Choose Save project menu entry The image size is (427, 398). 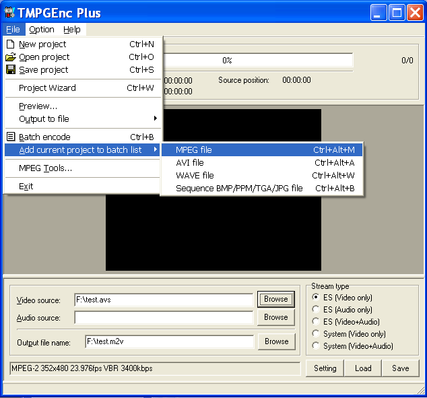[83, 69]
